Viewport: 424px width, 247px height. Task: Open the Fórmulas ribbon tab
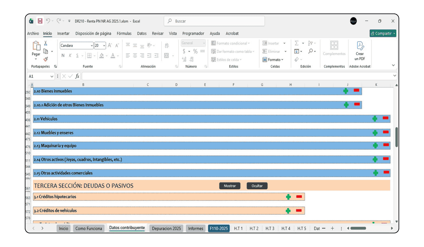(x=124, y=34)
